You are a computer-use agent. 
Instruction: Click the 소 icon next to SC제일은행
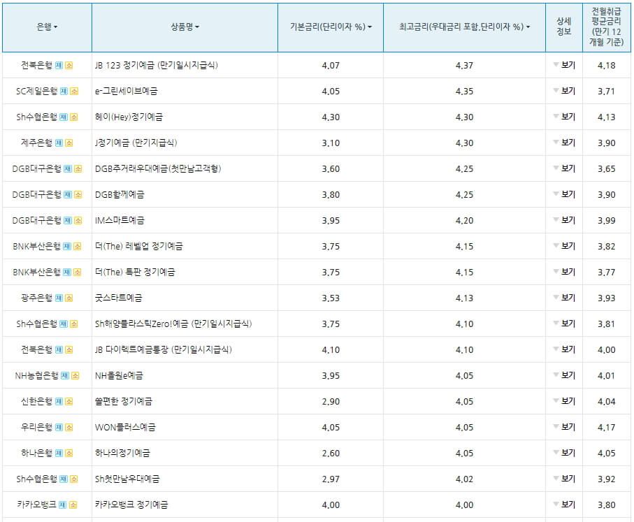(x=73, y=91)
